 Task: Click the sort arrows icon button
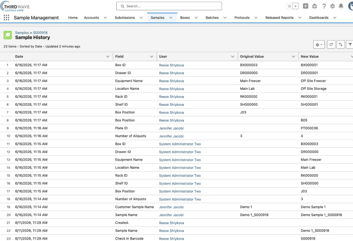click(341, 45)
